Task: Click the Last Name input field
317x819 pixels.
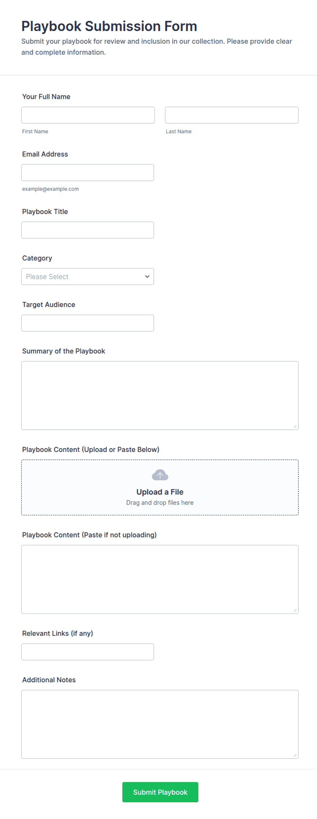Action: pos(232,115)
